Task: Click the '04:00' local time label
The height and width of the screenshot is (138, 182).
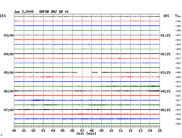Action: (9, 54)
